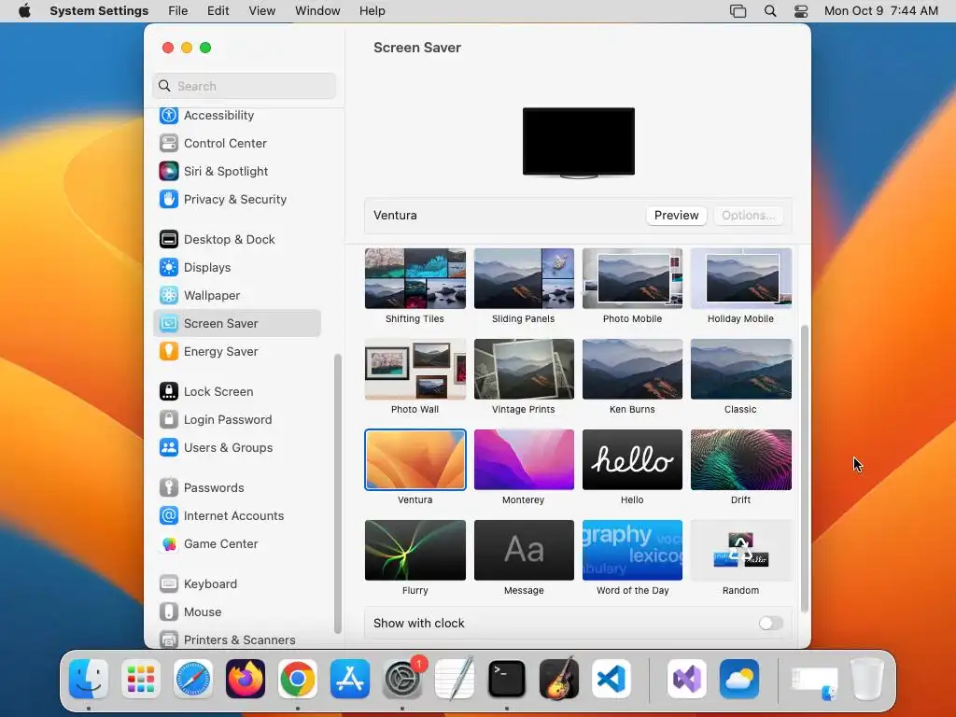
Task: Select the Ventura screen saver thumbnail
Action: 415,459
